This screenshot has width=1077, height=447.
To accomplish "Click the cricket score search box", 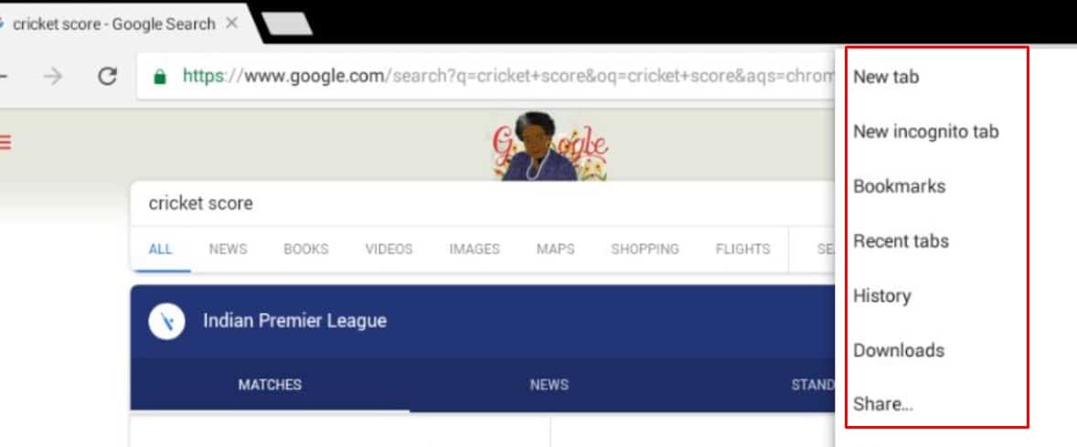I will [x=481, y=203].
